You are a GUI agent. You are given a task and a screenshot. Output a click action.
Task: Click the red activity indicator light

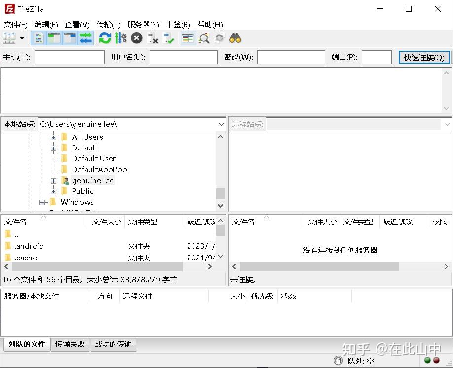437,360
